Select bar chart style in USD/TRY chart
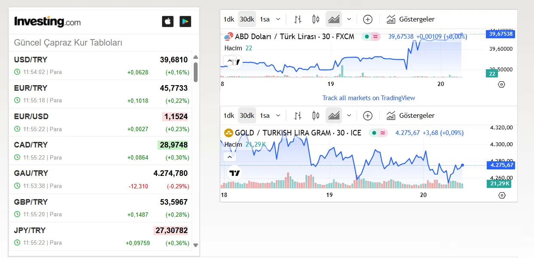Image resolution: width=534 pixels, height=258 pixels. [298, 19]
